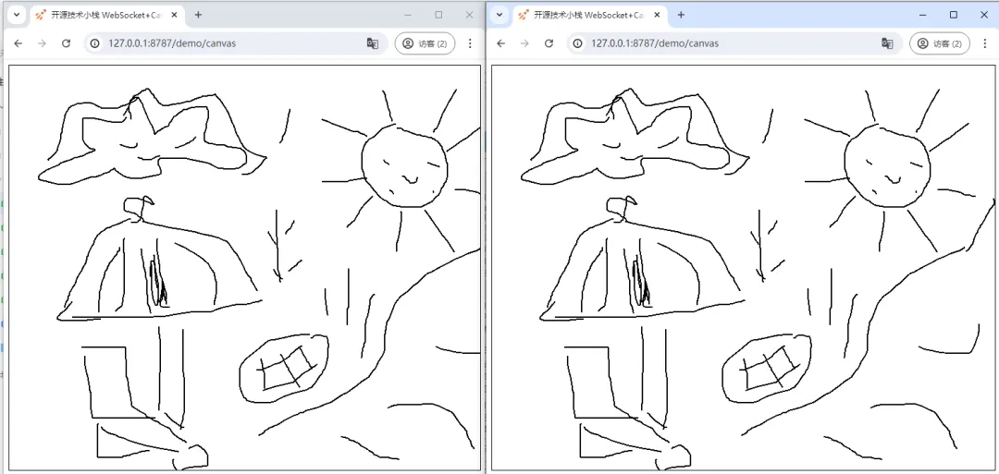The image size is (999, 474).
Task: Select the WebSocket+Canvas tab in right window
Action: click(589, 15)
